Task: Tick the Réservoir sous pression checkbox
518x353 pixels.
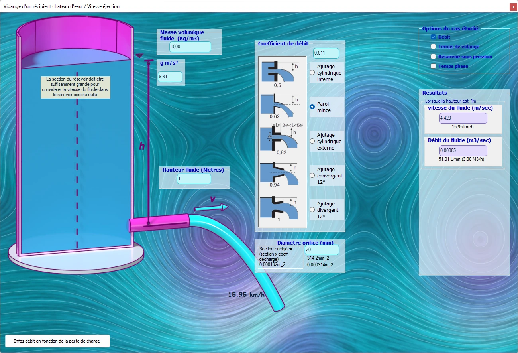Action: [434, 57]
